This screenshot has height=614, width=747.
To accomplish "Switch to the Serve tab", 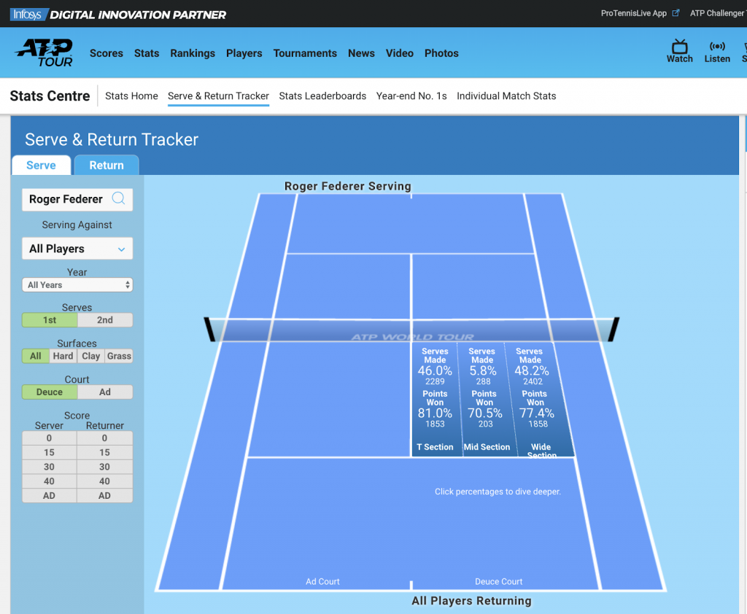I will tap(42, 166).
